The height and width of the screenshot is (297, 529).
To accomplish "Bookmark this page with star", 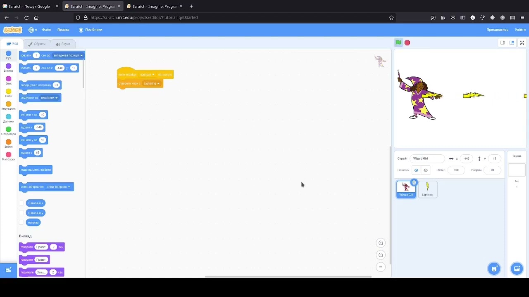I will pyautogui.click(x=391, y=18).
